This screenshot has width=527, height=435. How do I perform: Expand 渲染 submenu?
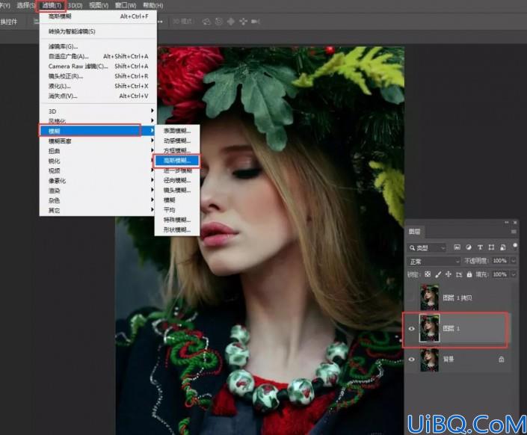pyautogui.click(x=98, y=191)
